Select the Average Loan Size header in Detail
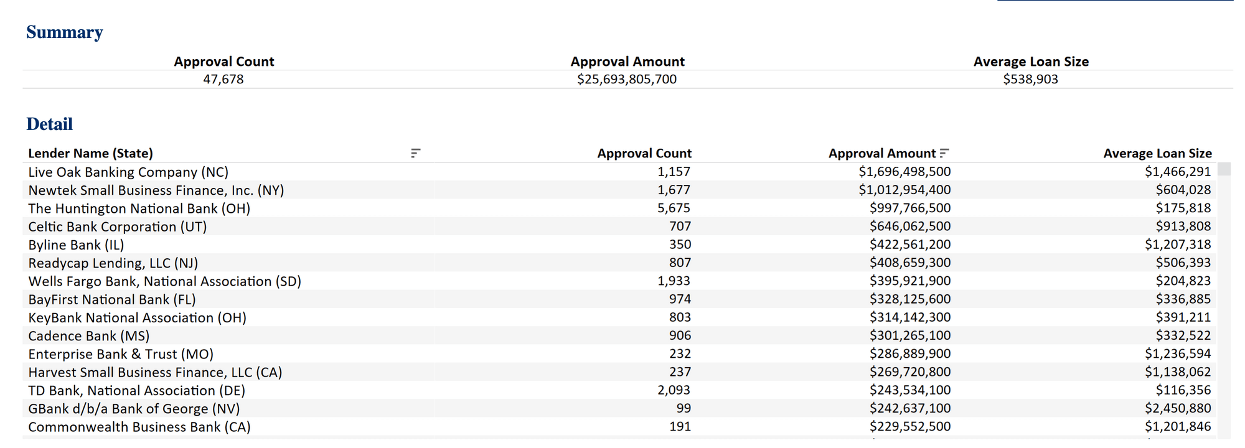Screen dimensions: 1245x448 point(1157,153)
